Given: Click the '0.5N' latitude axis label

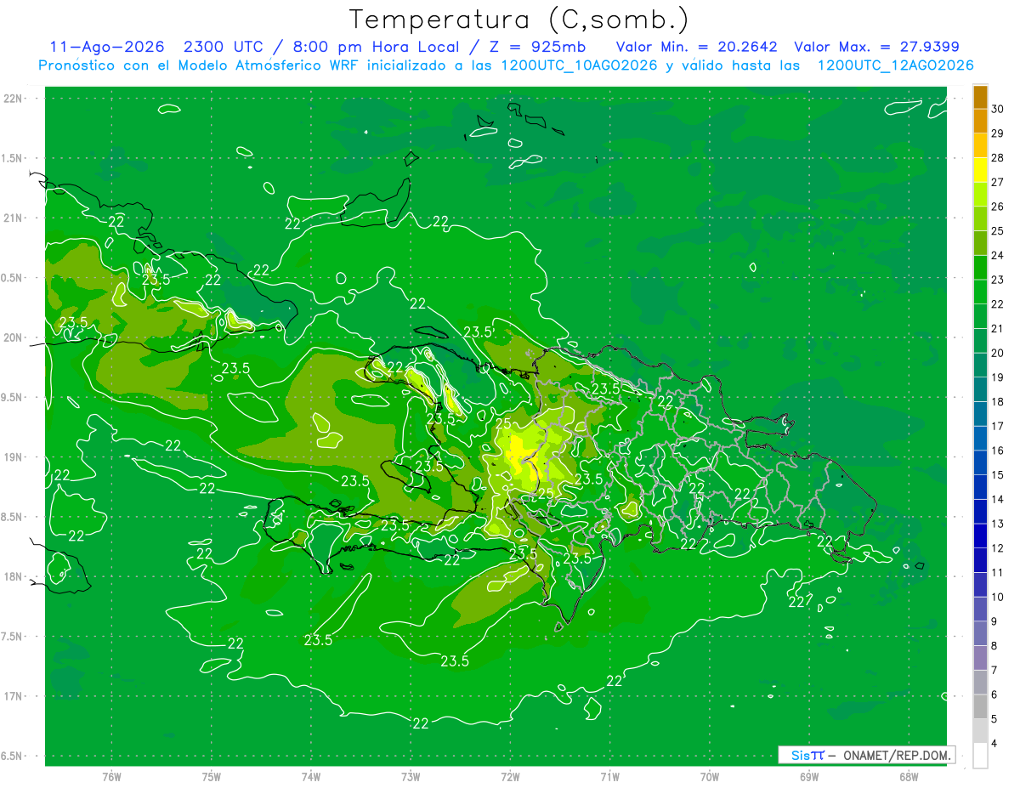Looking at the screenshot, I should [13, 278].
